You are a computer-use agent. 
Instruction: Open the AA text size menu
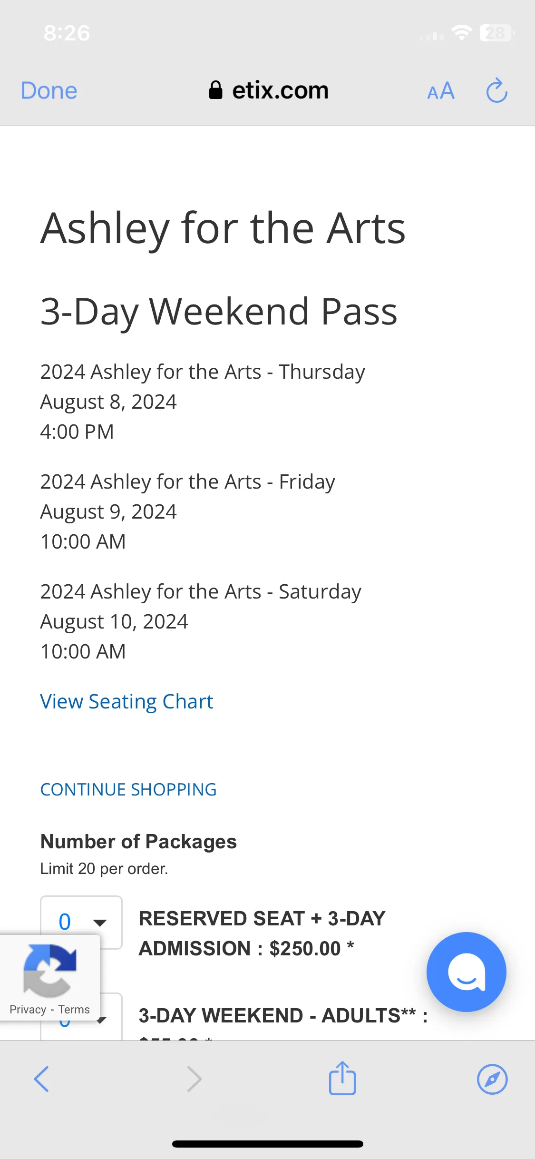[441, 90]
